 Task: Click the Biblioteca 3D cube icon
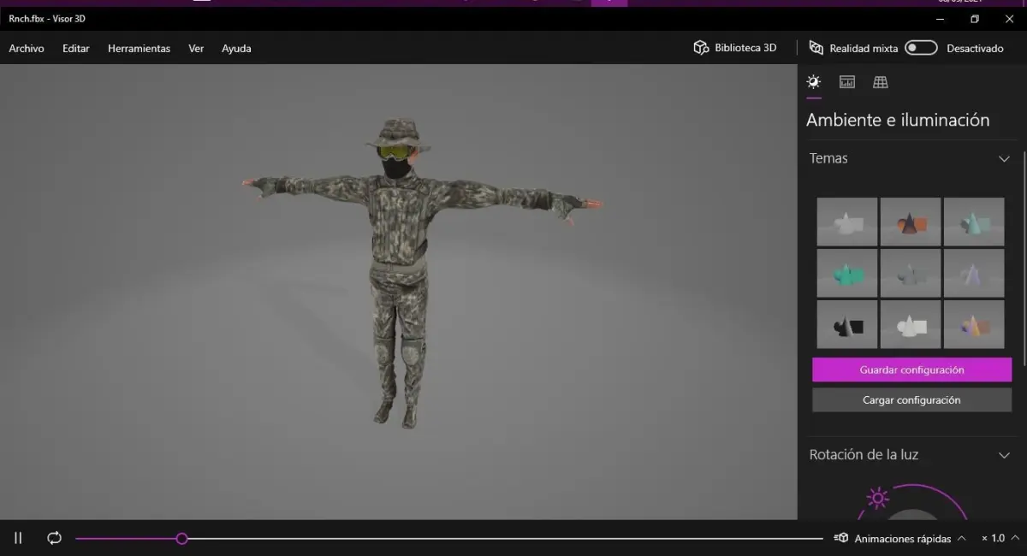point(701,48)
